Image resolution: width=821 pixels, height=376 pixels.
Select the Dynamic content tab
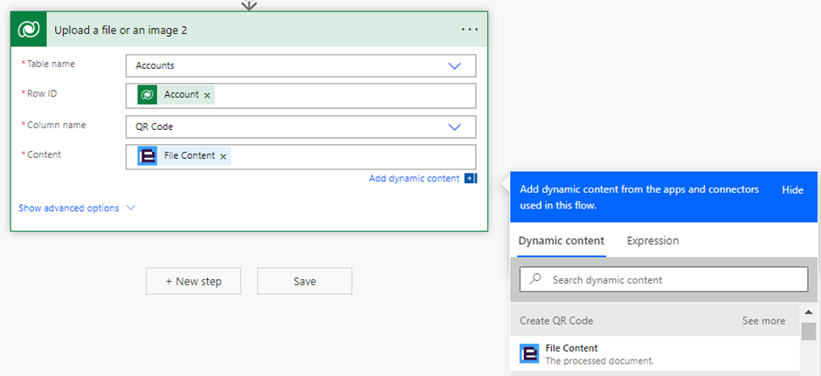561,241
